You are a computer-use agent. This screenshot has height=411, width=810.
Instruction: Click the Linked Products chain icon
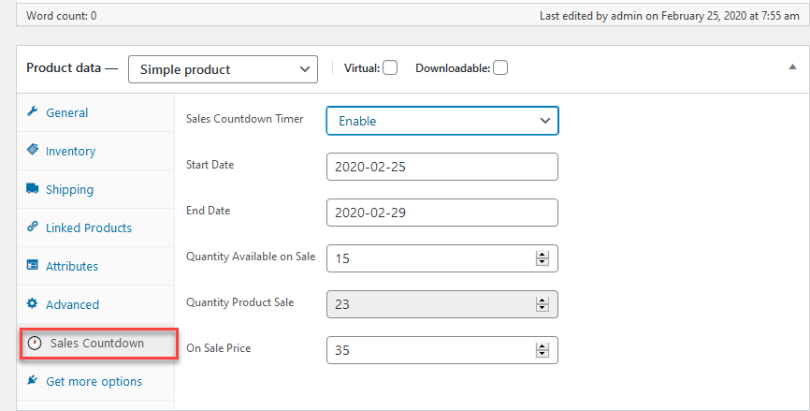(x=32, y=228)
